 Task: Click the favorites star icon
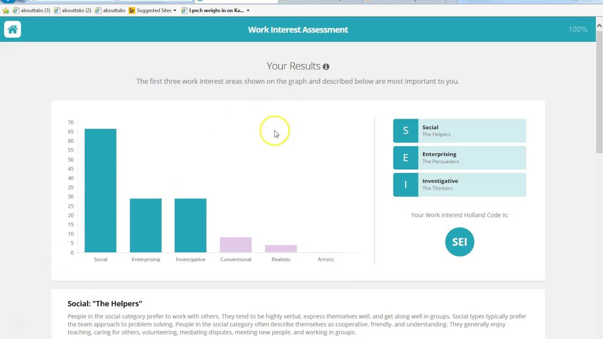tap(6, 10)
